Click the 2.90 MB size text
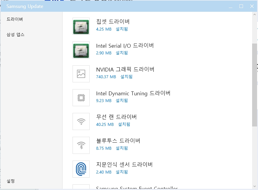 (x=104, y=53)
